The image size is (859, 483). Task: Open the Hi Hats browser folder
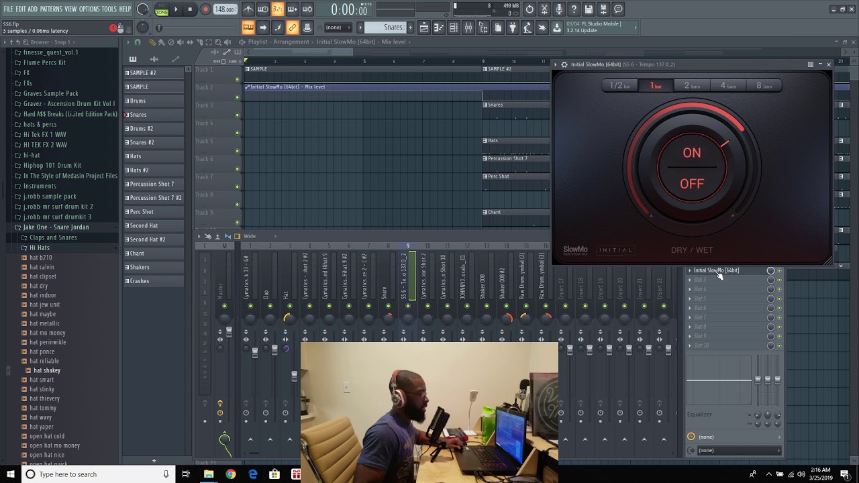point(40,248)
